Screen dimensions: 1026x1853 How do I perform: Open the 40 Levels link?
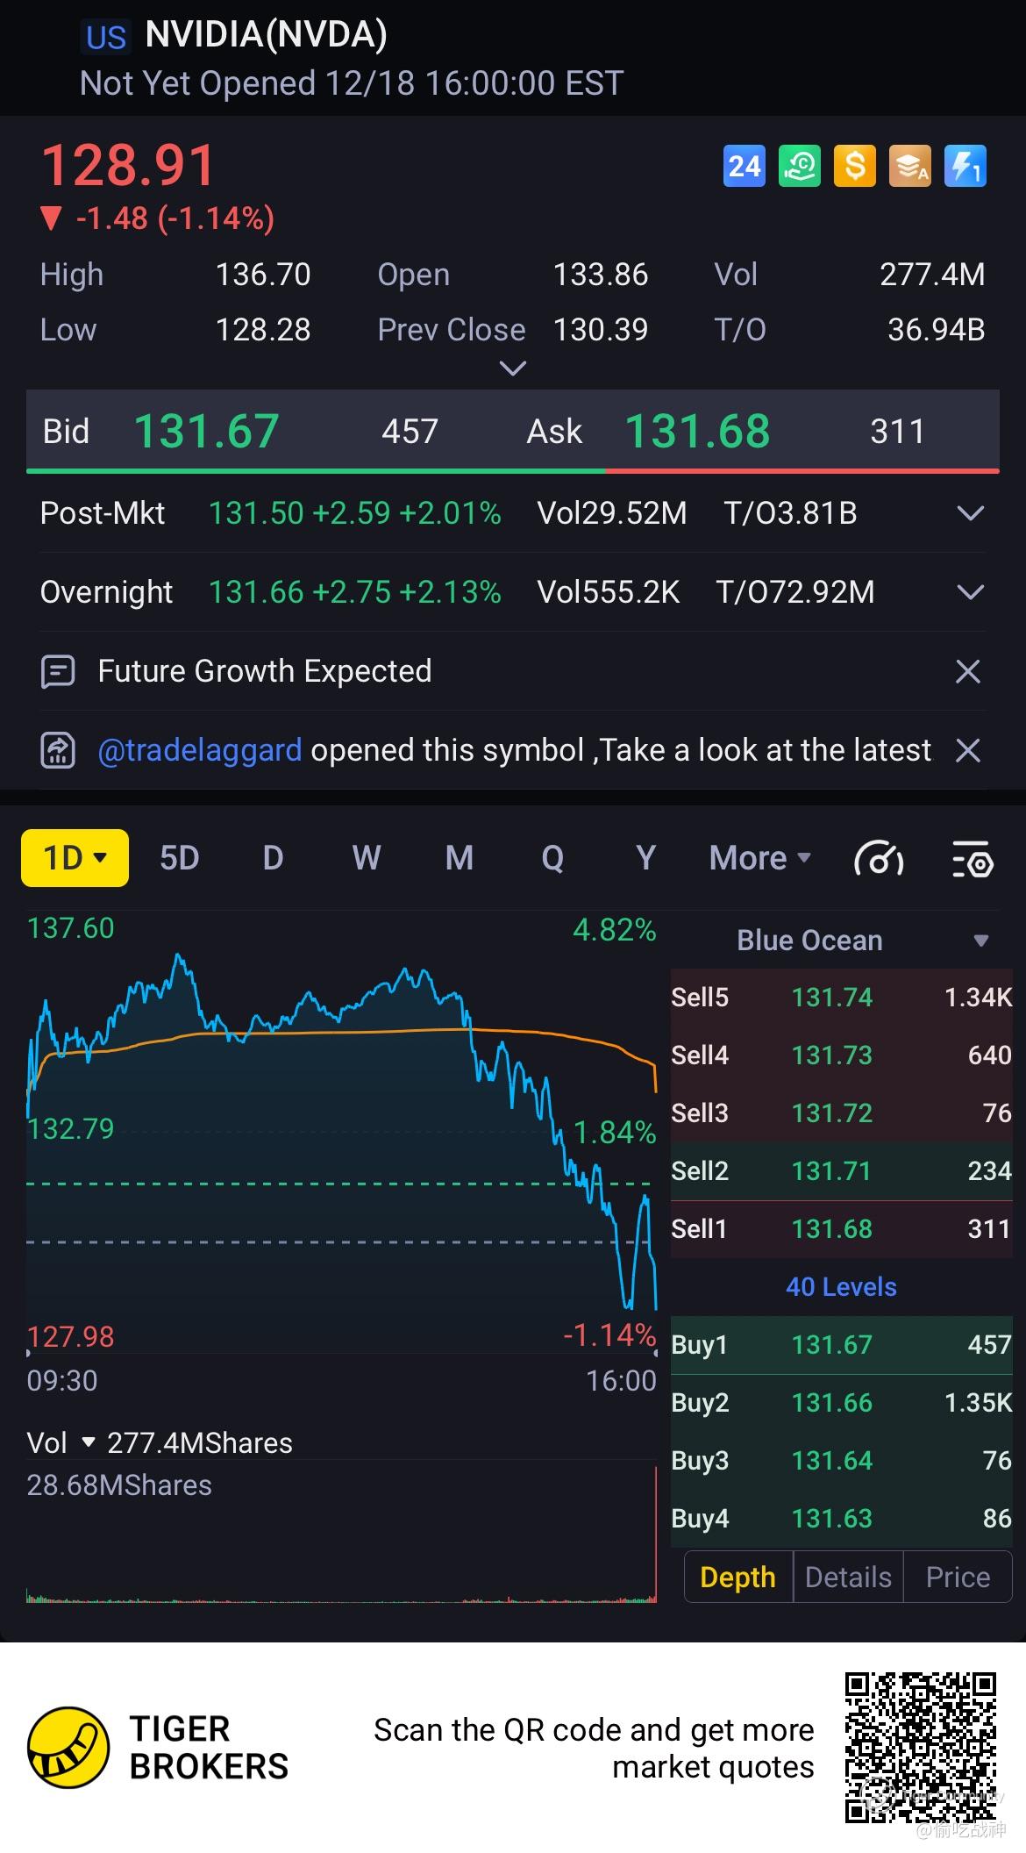[841, 1287]
